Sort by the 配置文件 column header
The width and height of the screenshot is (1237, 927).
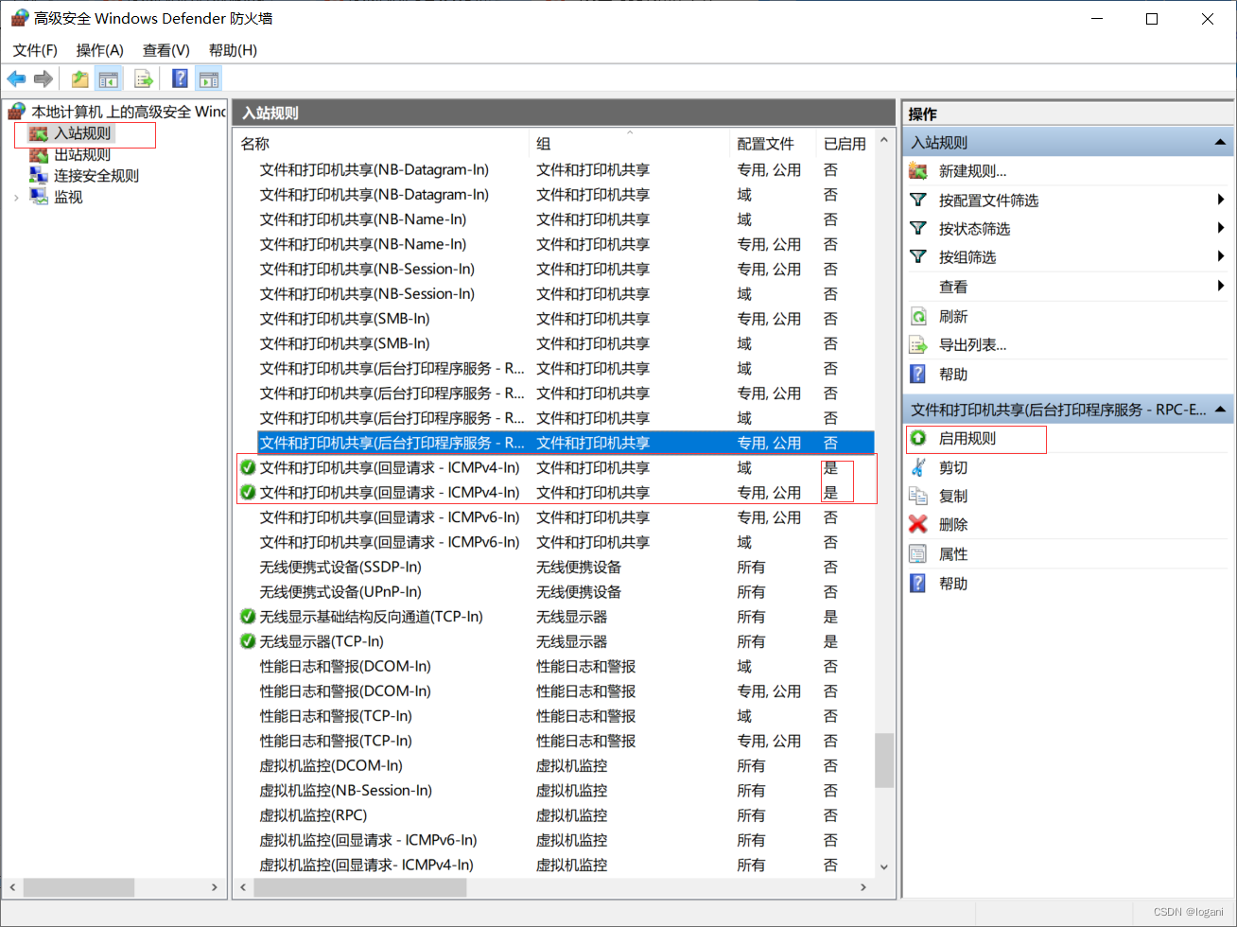point(773,143)
